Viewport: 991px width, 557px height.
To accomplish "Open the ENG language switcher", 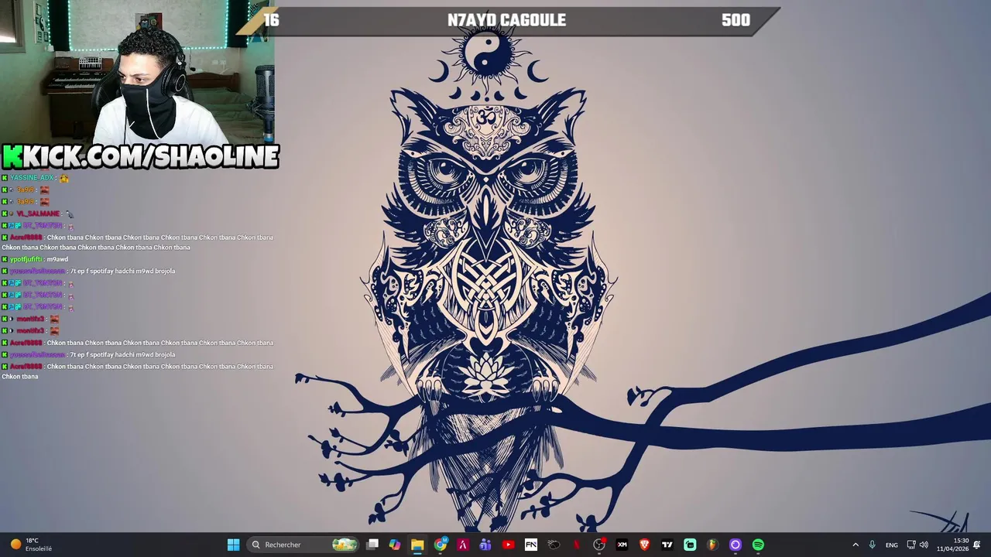I will click(x=892, y=545).
